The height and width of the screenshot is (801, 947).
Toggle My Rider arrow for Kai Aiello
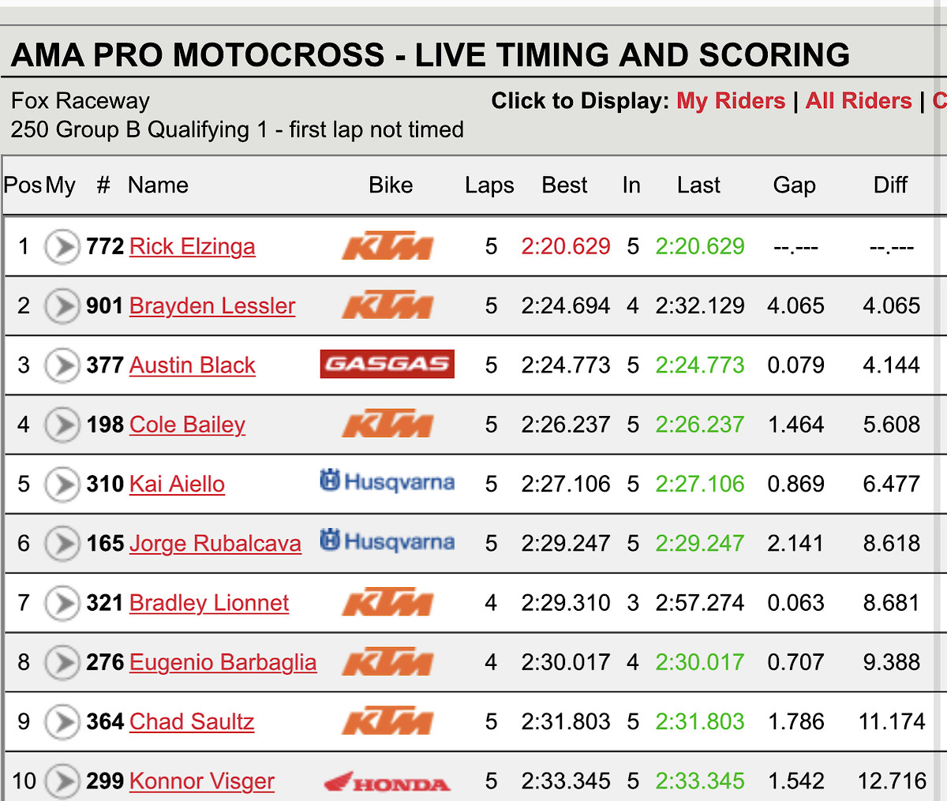coord(62,484)
